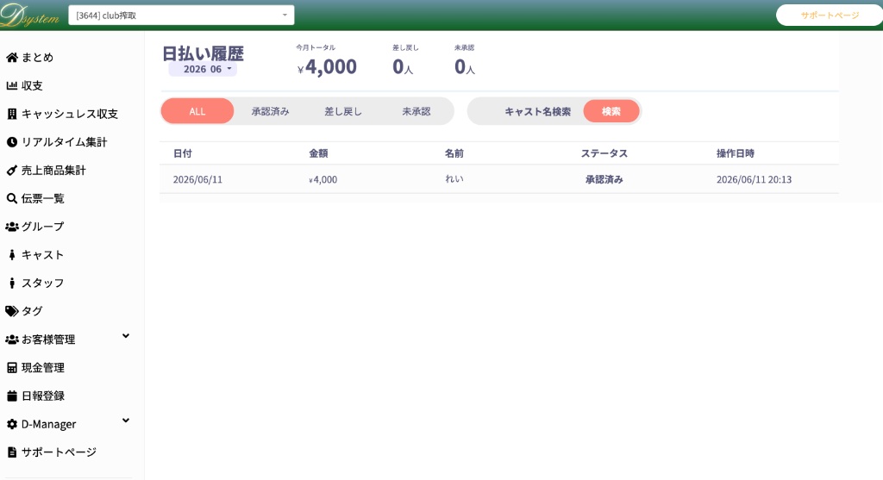Open リアルタイム集計 menu item
Viewport: 883px width, 480px height.
point(64,142)
